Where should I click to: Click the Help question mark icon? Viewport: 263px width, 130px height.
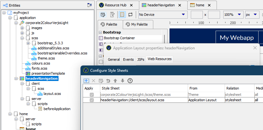(130, 81)
